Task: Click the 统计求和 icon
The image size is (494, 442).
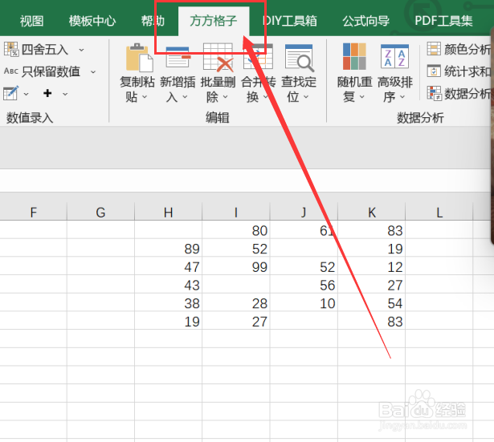Action: (434, 71)
